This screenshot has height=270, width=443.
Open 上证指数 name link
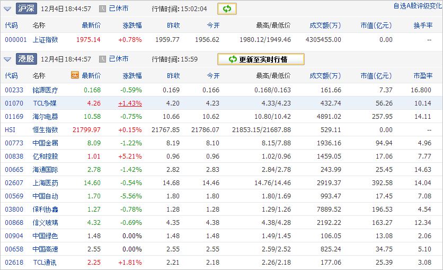click(45, 40)
